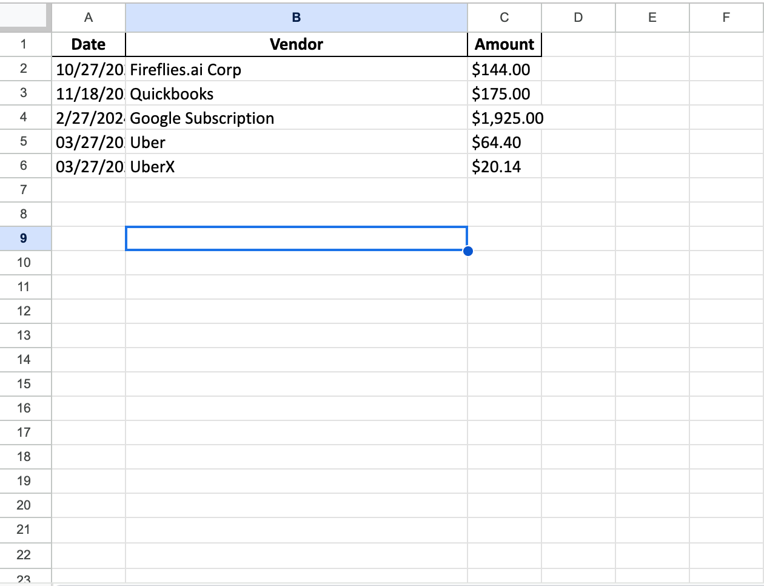Select column F header
Image resolution: width=764 pixels, height=586 pixels.
(726, 18)
